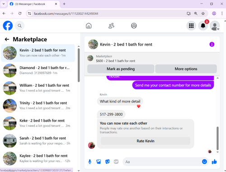Viewport: 226px width, 172px height.
Task: Open the tab search dropdown arrow
Action: coord(4,4)
